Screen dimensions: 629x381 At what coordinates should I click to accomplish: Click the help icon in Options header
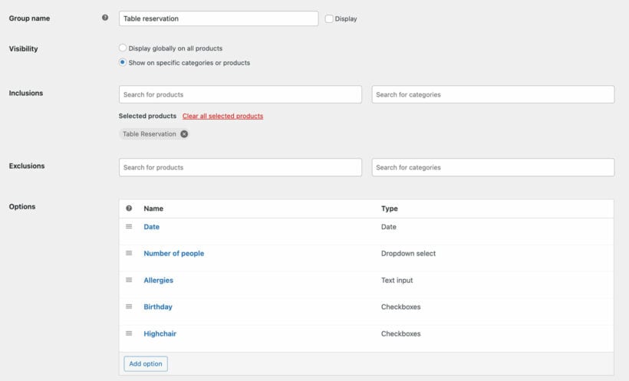pyautogui.click(x=129, y=209)
